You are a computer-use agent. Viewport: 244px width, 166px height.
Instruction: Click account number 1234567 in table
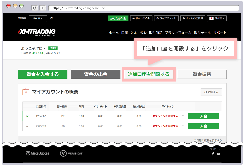(41, 116)
